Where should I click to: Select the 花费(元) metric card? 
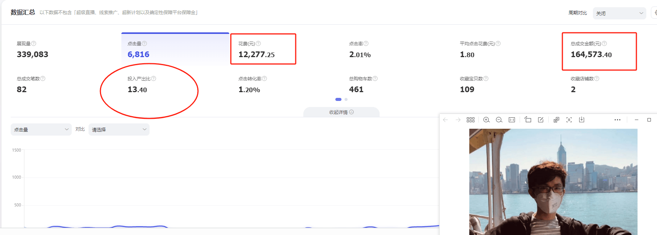pos(263,50)
